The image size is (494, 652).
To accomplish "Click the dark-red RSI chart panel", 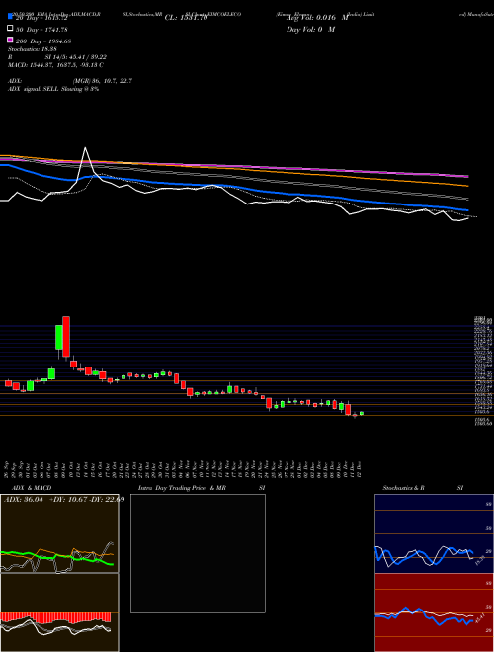I will (x=434, y=612).
